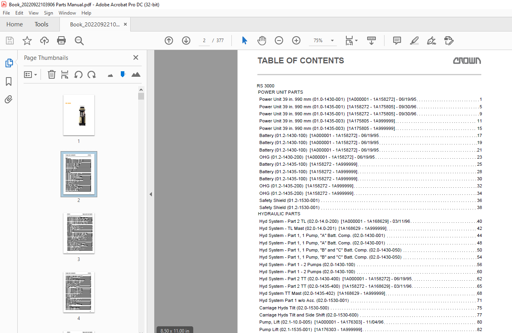Image resolution: width=512 pixels, height=333 pixels.
Task: Click the Save file icon
Action: 10,41
